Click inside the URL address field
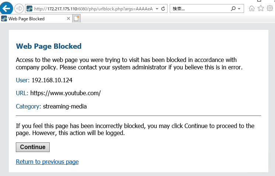Viewport: 275px width, 176px height. click(x=94, y=8)
